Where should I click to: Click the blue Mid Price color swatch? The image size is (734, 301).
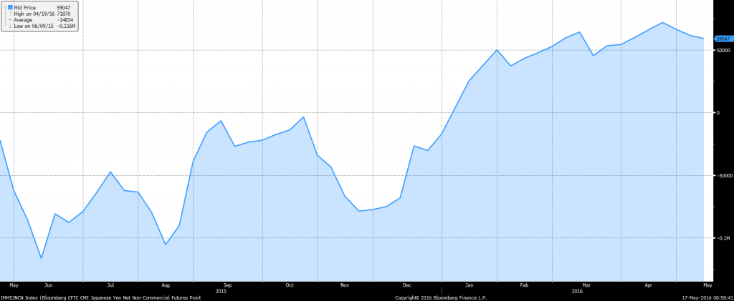11,7
